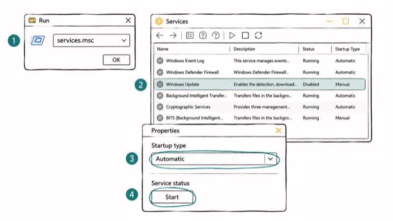Click the Run dialog title icon

(32, 20)
